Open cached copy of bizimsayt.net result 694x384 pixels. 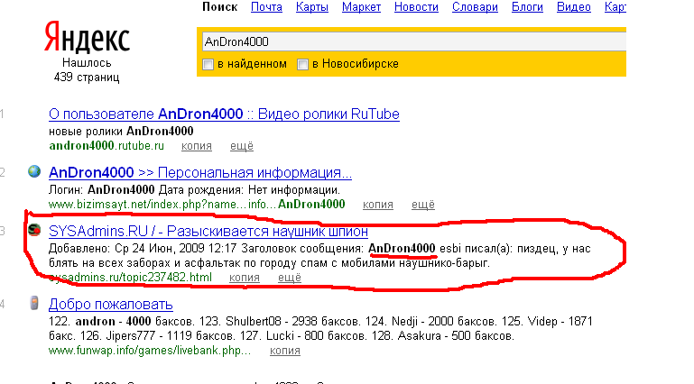click(378, 205)
